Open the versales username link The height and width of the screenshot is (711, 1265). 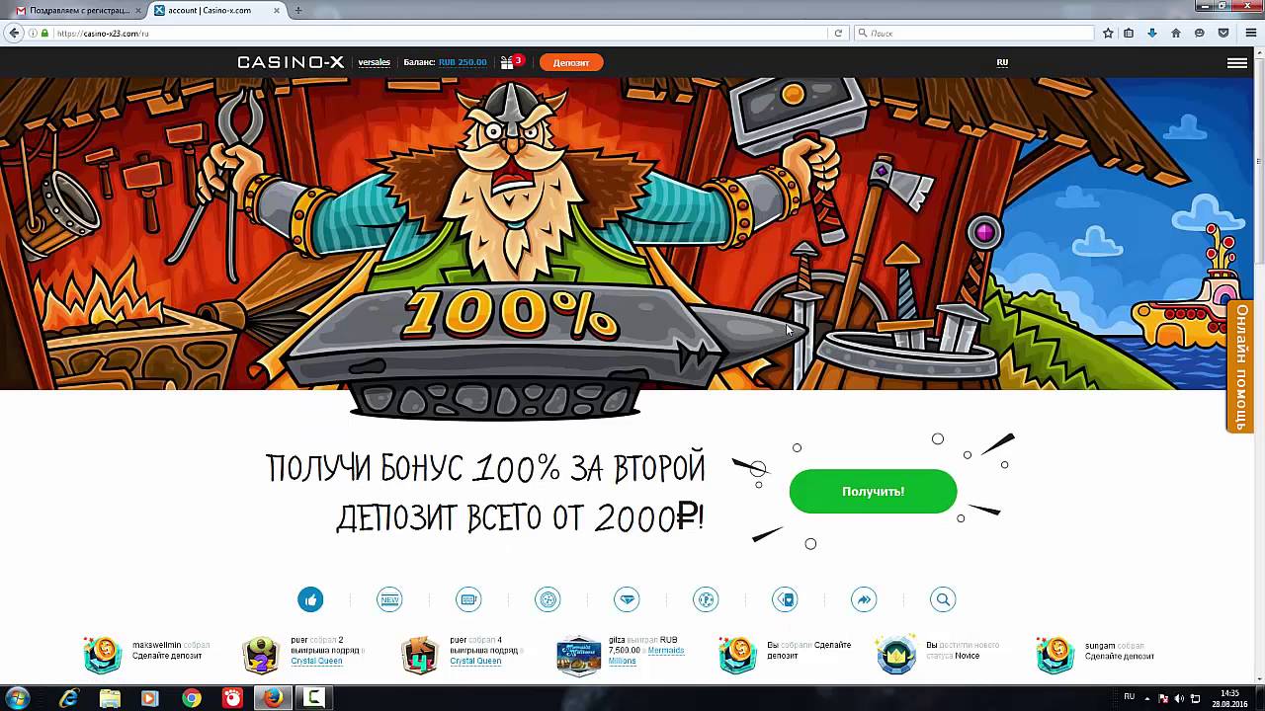(x=374, y=62)
